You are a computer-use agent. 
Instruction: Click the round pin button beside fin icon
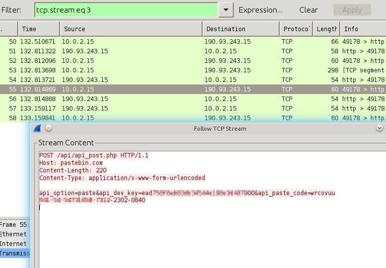click(x=49, y=128)
